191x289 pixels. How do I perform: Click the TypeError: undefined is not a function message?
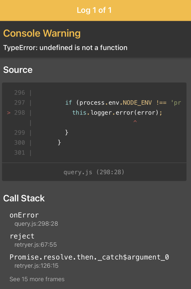click(65, 47)
